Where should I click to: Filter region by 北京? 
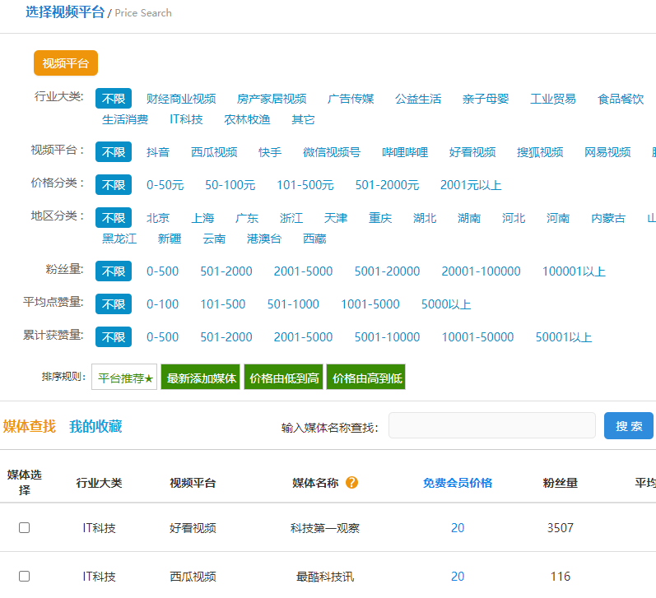[x=158, y=218]
